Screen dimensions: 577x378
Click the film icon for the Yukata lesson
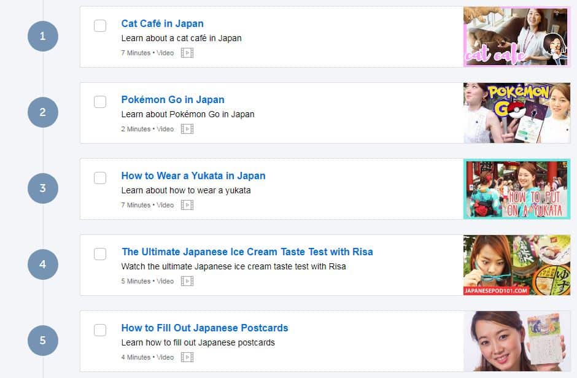[186, 205]
